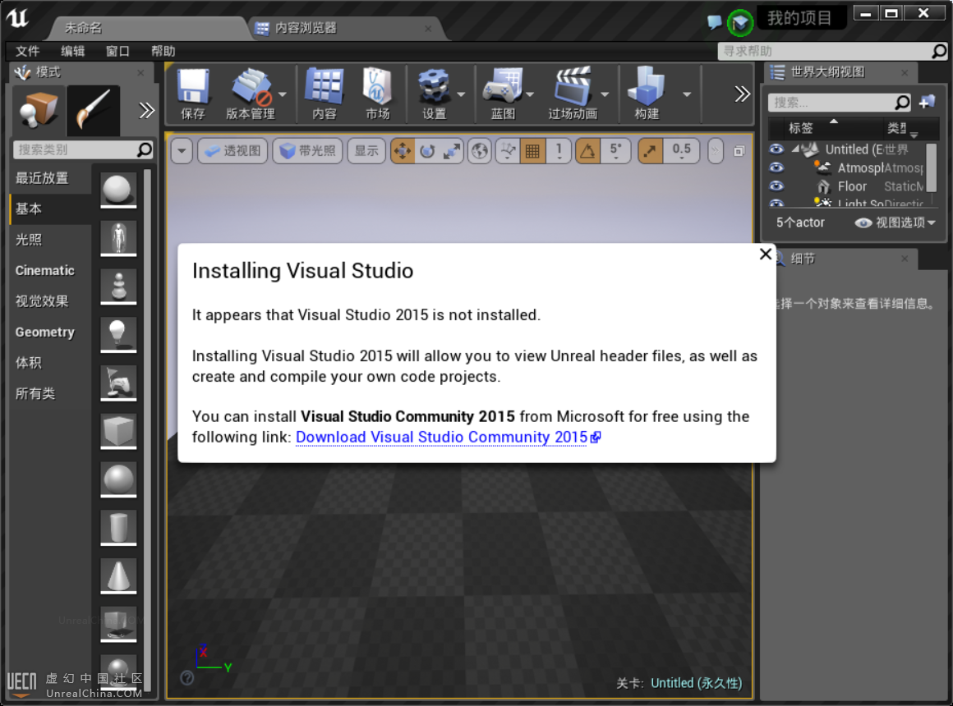Open viewport options dropdown arrow
The image size is (953, 706).
(x=182, y=151)
